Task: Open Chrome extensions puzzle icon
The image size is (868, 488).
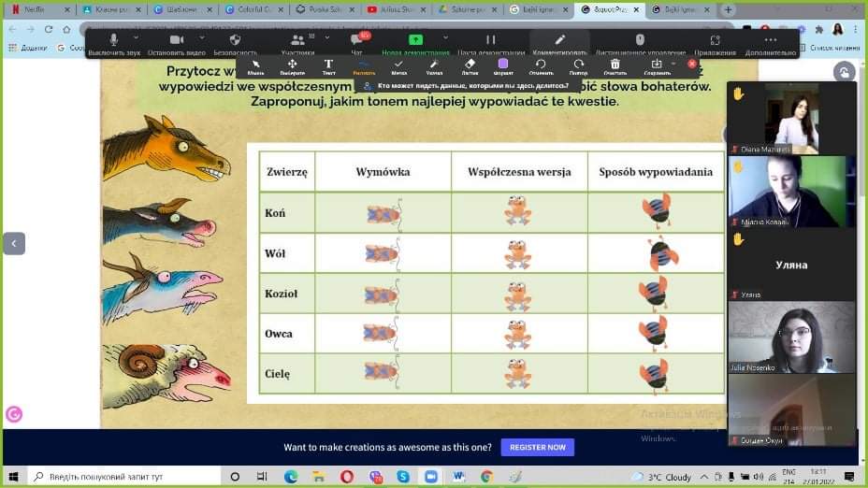Action: 819,29
